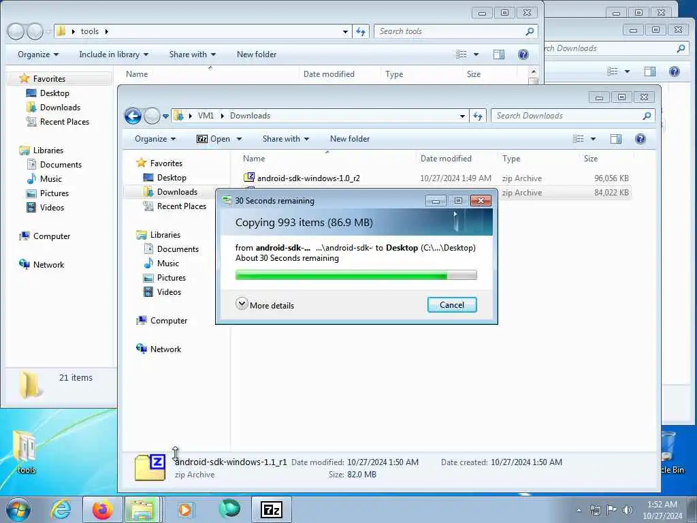Toggle the preview pane in tools window
Viewport: 697px width, 523px height.
[499, 54]
